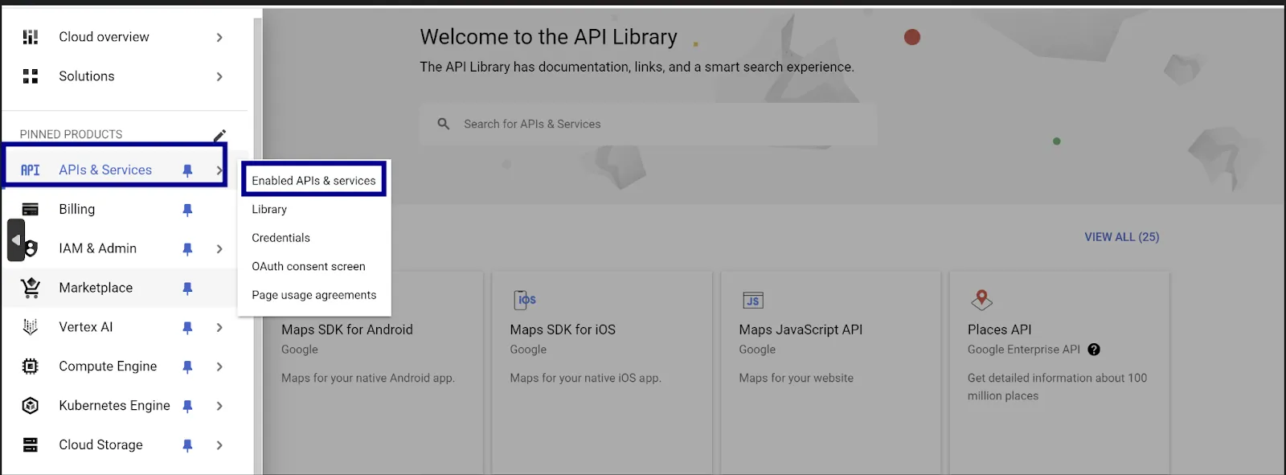The image size is (1286, 475).
Task: Click Solutions label in sidebar
Action: point(87,76)
